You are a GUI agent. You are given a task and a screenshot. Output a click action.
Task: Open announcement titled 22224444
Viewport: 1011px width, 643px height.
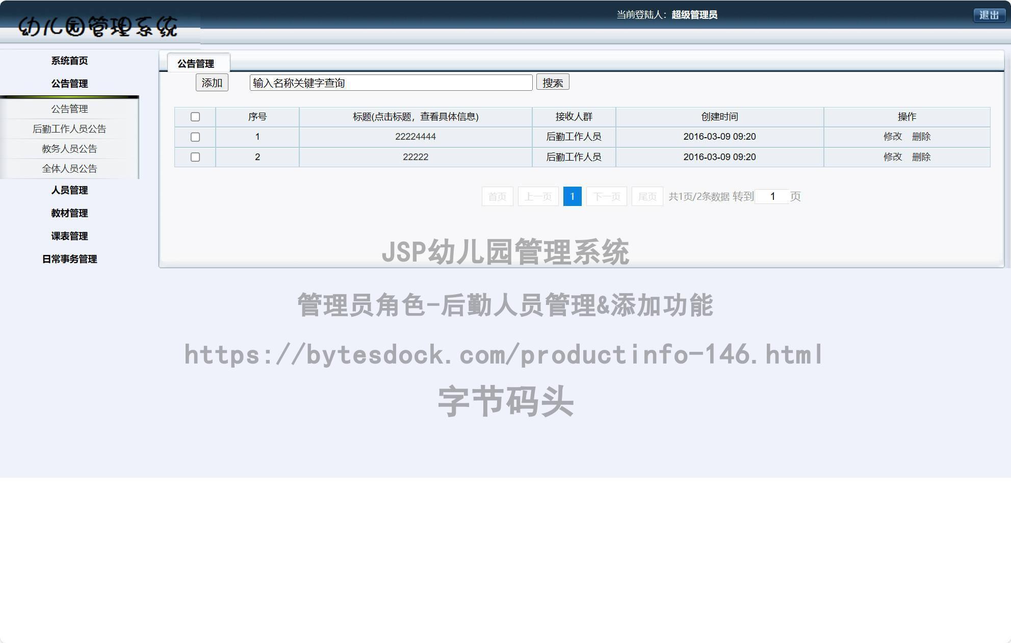[x=414, y=137]
